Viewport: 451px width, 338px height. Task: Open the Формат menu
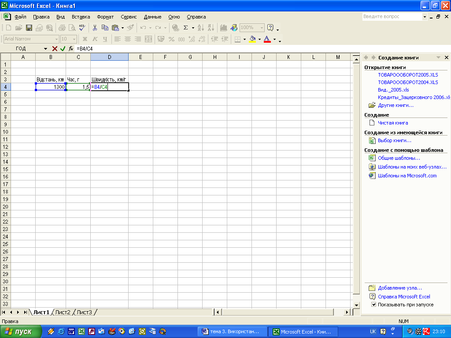(105, 17)
